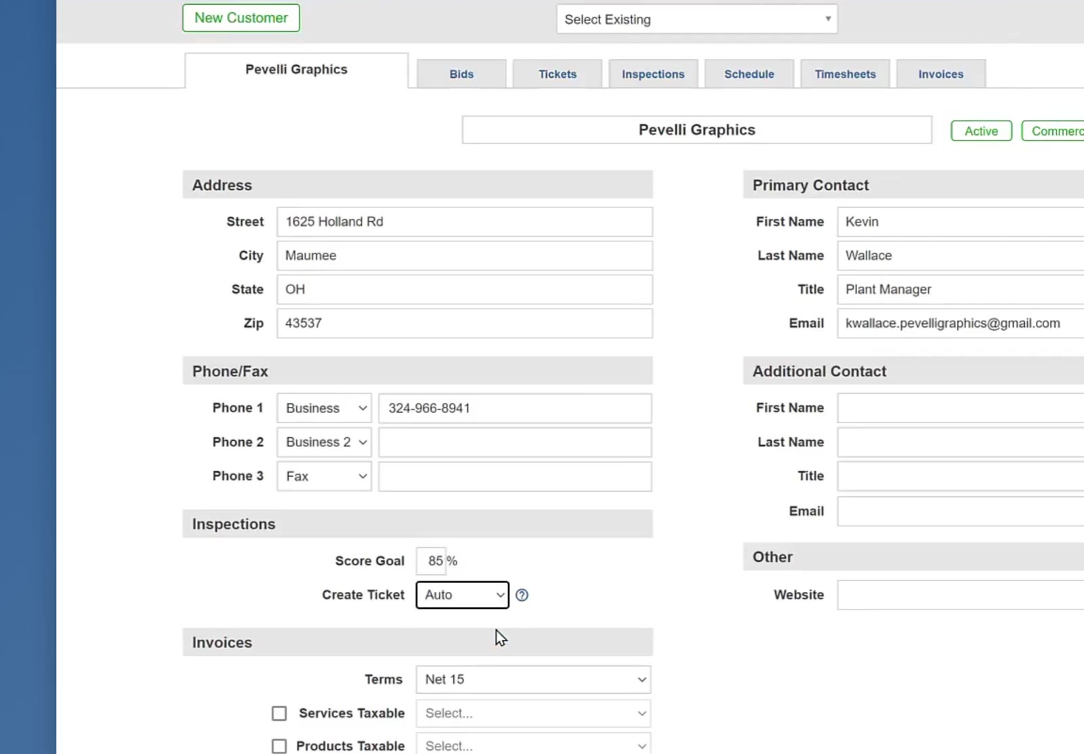The width and height of the screenshot is (1084, 754).
Task: Tick the Products Taxable checkbox
Action: [x=279, y=746]
